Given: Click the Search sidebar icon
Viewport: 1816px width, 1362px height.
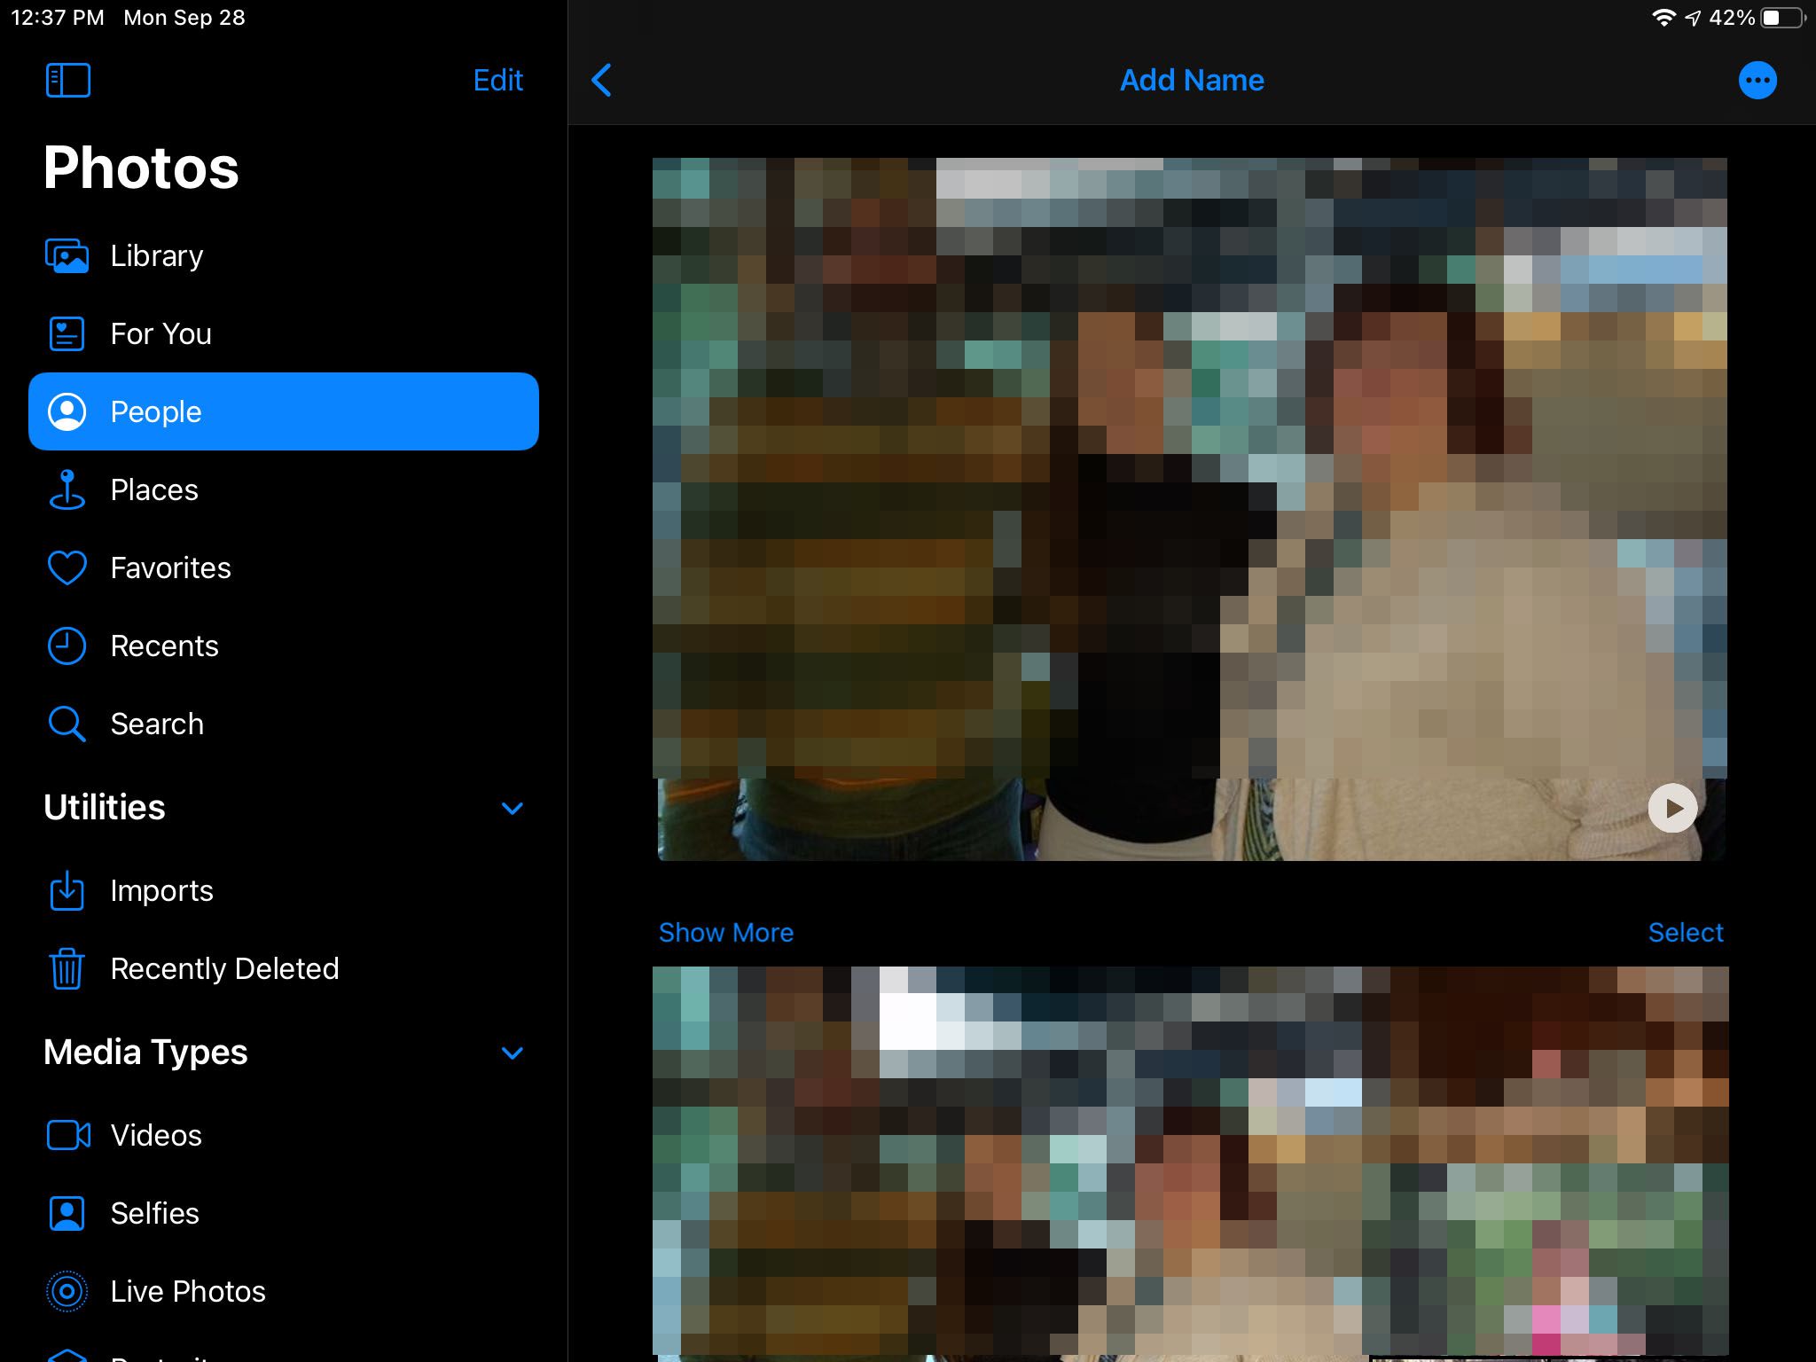Looking at the screenshot, I should click(66, 724).
